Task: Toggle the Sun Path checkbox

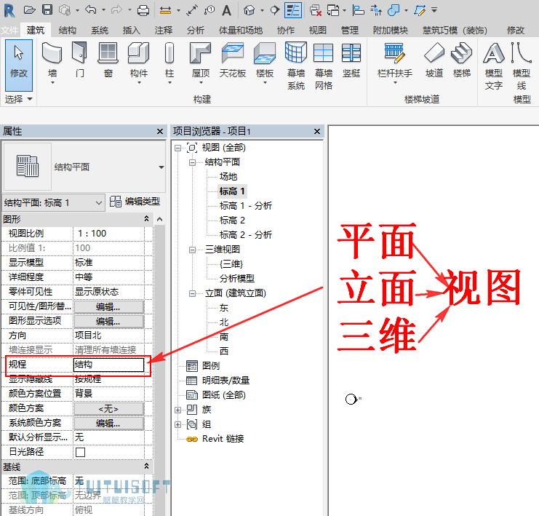Action: pyautogui.click(x=81, y=452)
